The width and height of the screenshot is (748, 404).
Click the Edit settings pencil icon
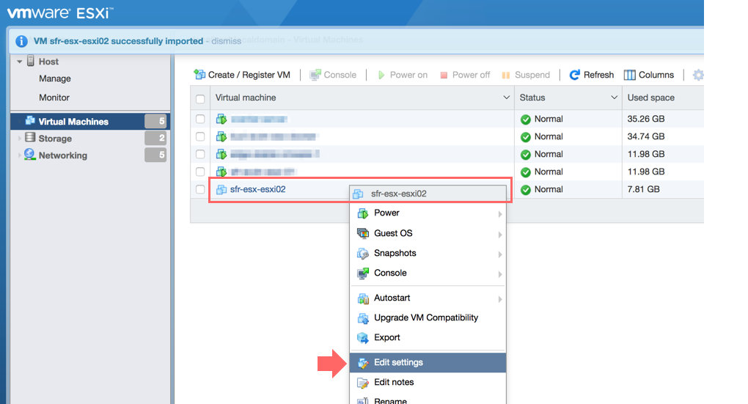click(363, 363)
